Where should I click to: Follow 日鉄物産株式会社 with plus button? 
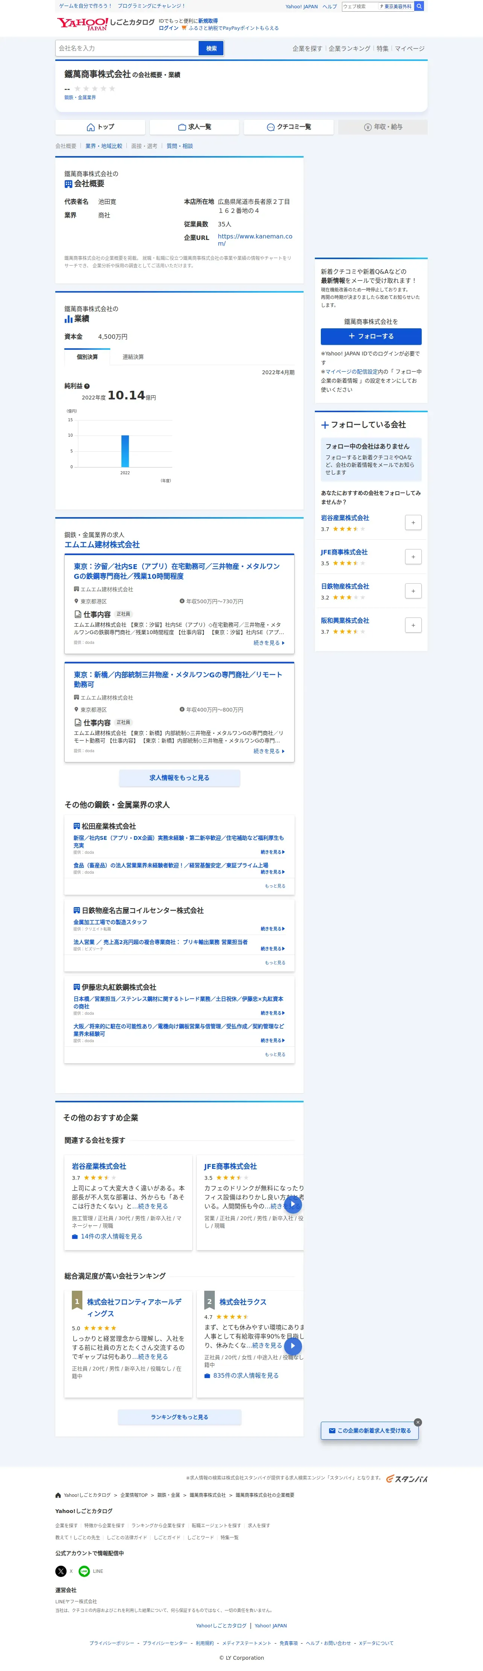(413, 591)
